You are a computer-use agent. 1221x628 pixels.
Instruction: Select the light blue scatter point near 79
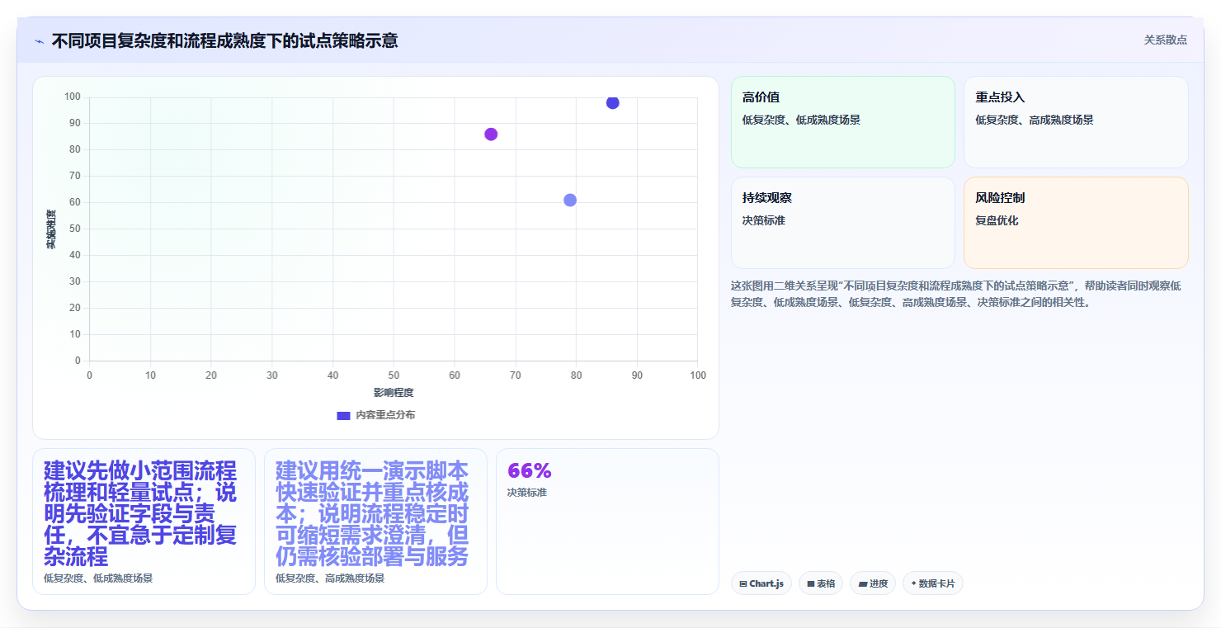[x=570, y=200]
